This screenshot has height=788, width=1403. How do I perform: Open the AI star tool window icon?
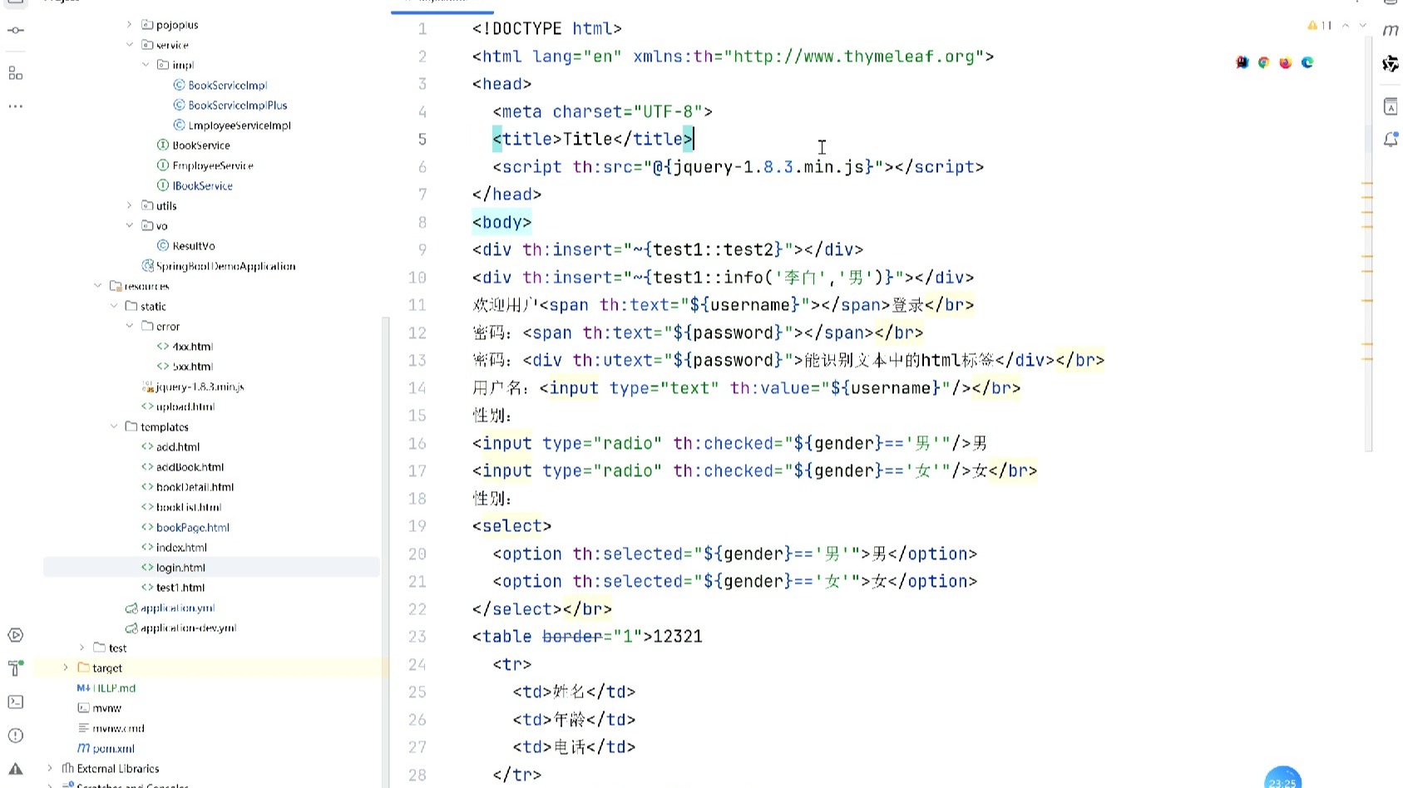point(1391,64)
